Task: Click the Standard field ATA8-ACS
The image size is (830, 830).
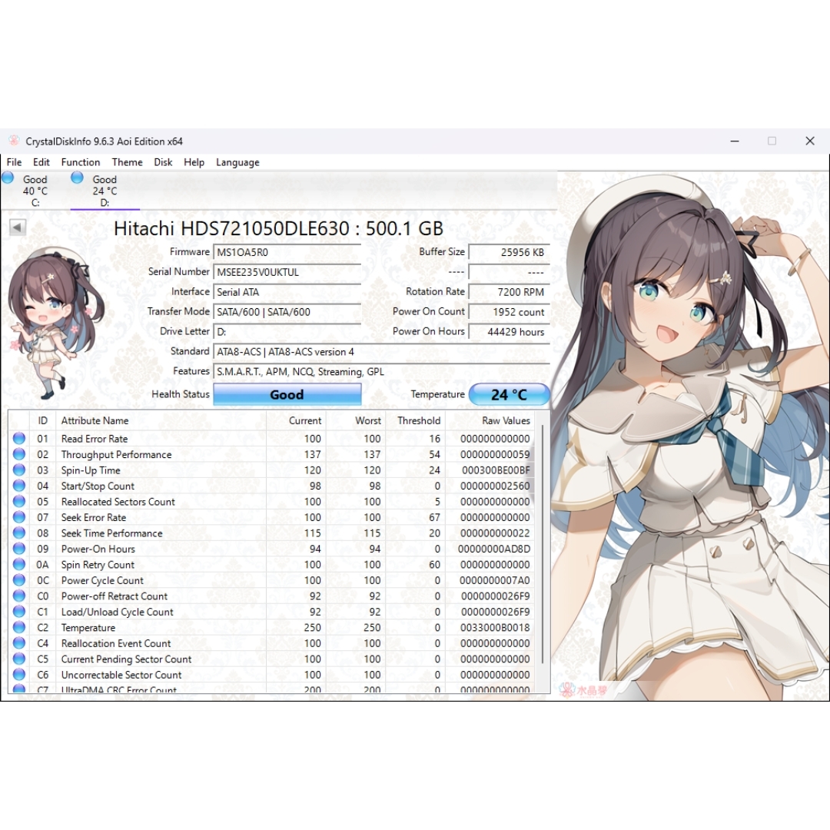Action: pyautogui.click(x=381, y=352)
